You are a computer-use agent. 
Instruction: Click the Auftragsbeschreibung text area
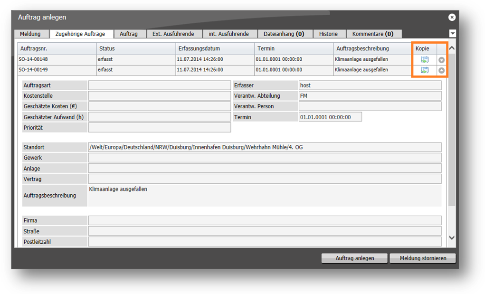point(265,195)
